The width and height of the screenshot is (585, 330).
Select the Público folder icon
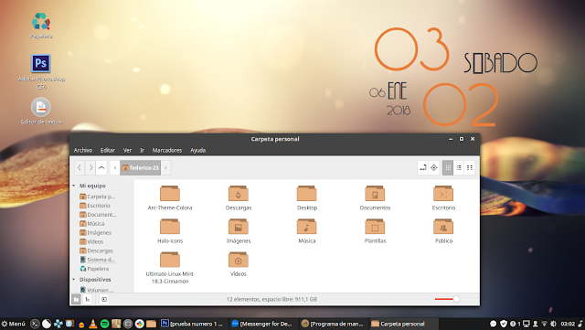pyautogui.click(x=443, y=227)
